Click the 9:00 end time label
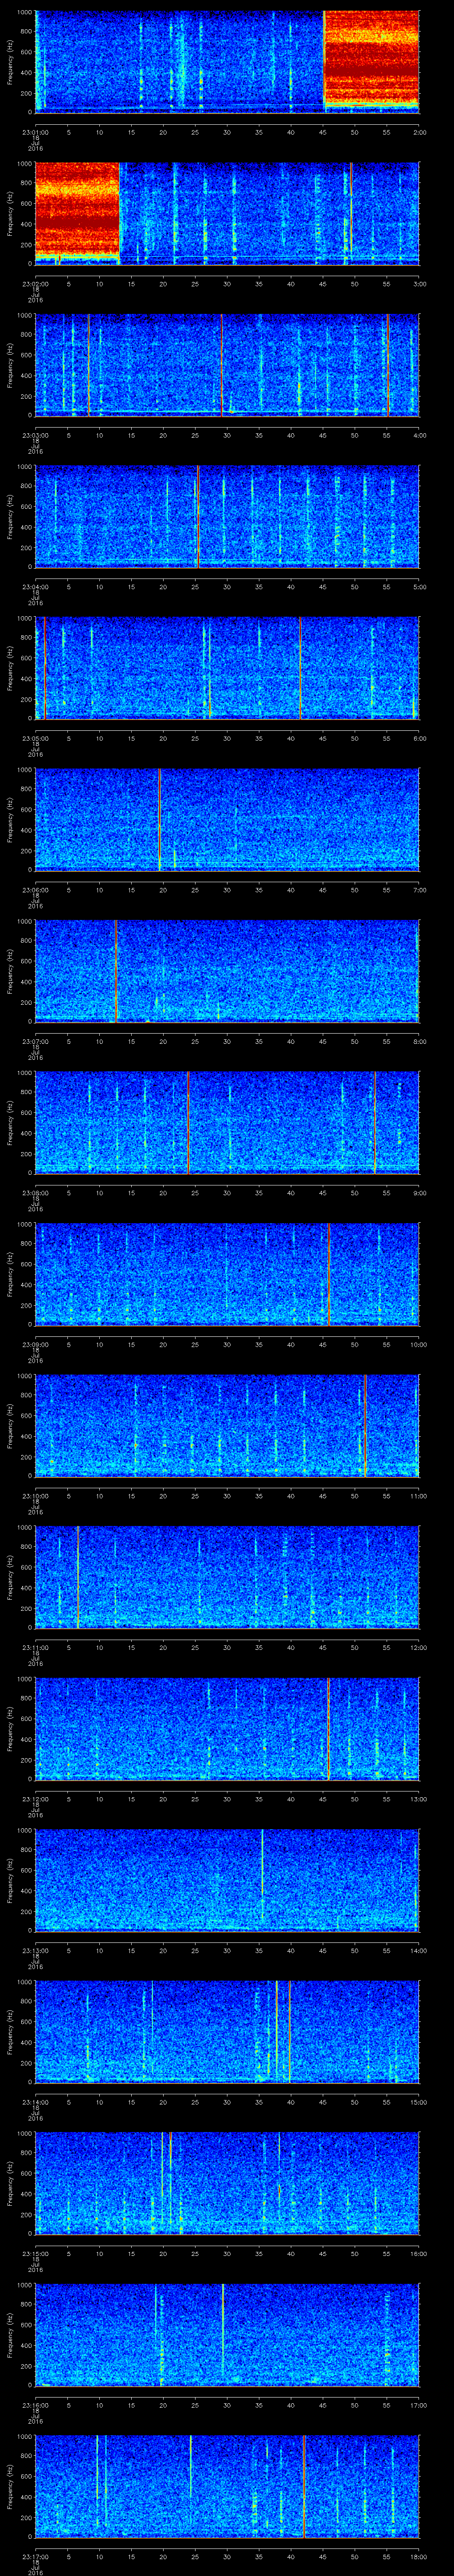 pyautogui.click(x=419, y=1193)
